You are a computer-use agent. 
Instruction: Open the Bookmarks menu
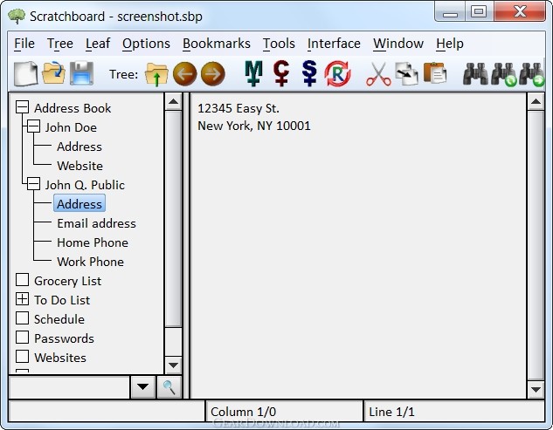click(x=217, y=44)
